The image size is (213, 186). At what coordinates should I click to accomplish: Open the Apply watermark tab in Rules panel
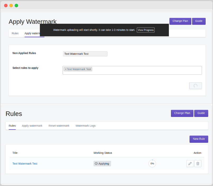(x=32, y=126)
